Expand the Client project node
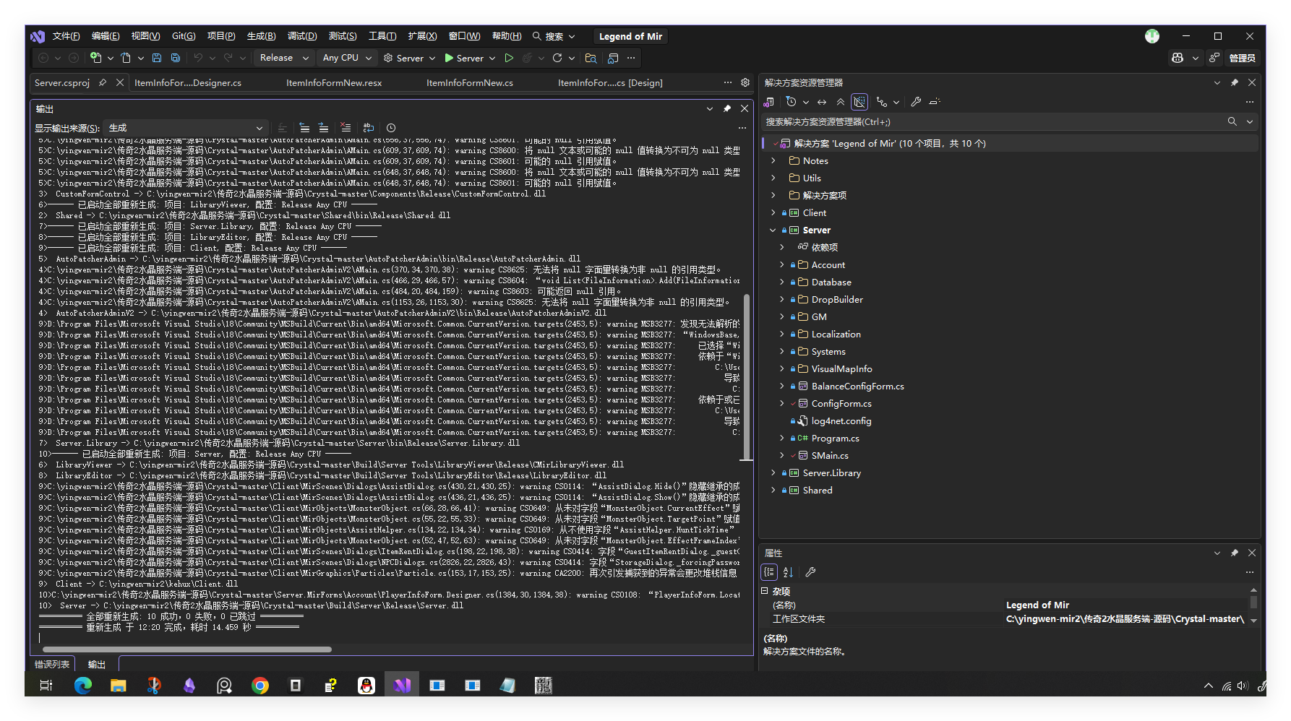The height and width of the screenshot is (721, 1291). [x=773, y=213]
